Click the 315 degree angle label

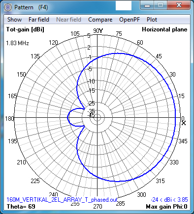(x=160, y=181)
